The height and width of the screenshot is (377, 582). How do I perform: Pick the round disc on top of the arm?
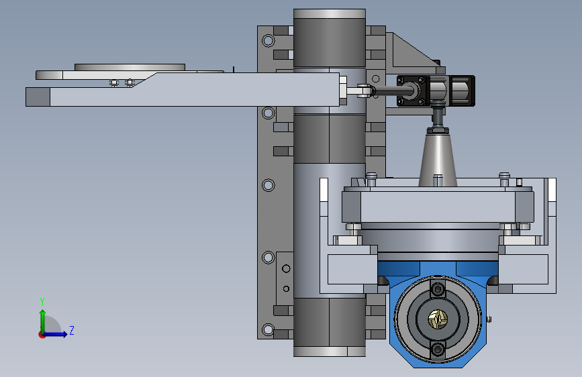(x=130, y=67)
